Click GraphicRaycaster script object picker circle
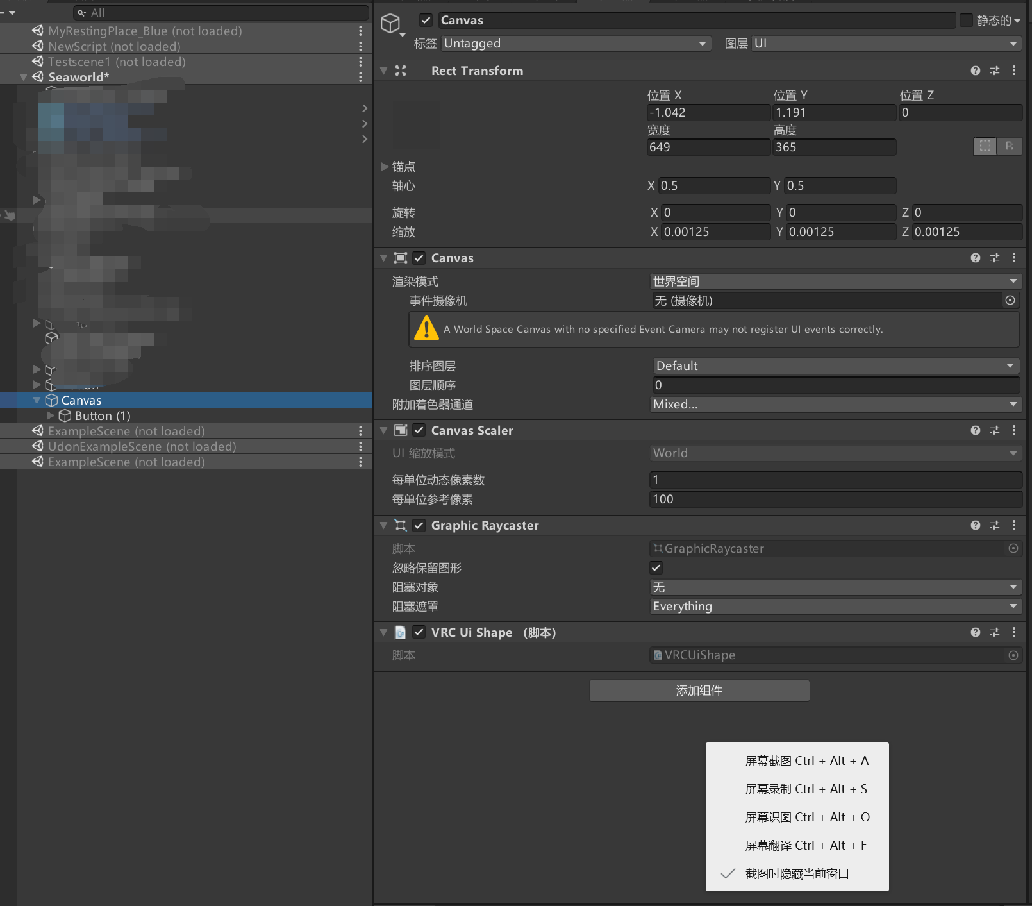The width and height of the screenshot is (1032, 906). click(1013, 548)
